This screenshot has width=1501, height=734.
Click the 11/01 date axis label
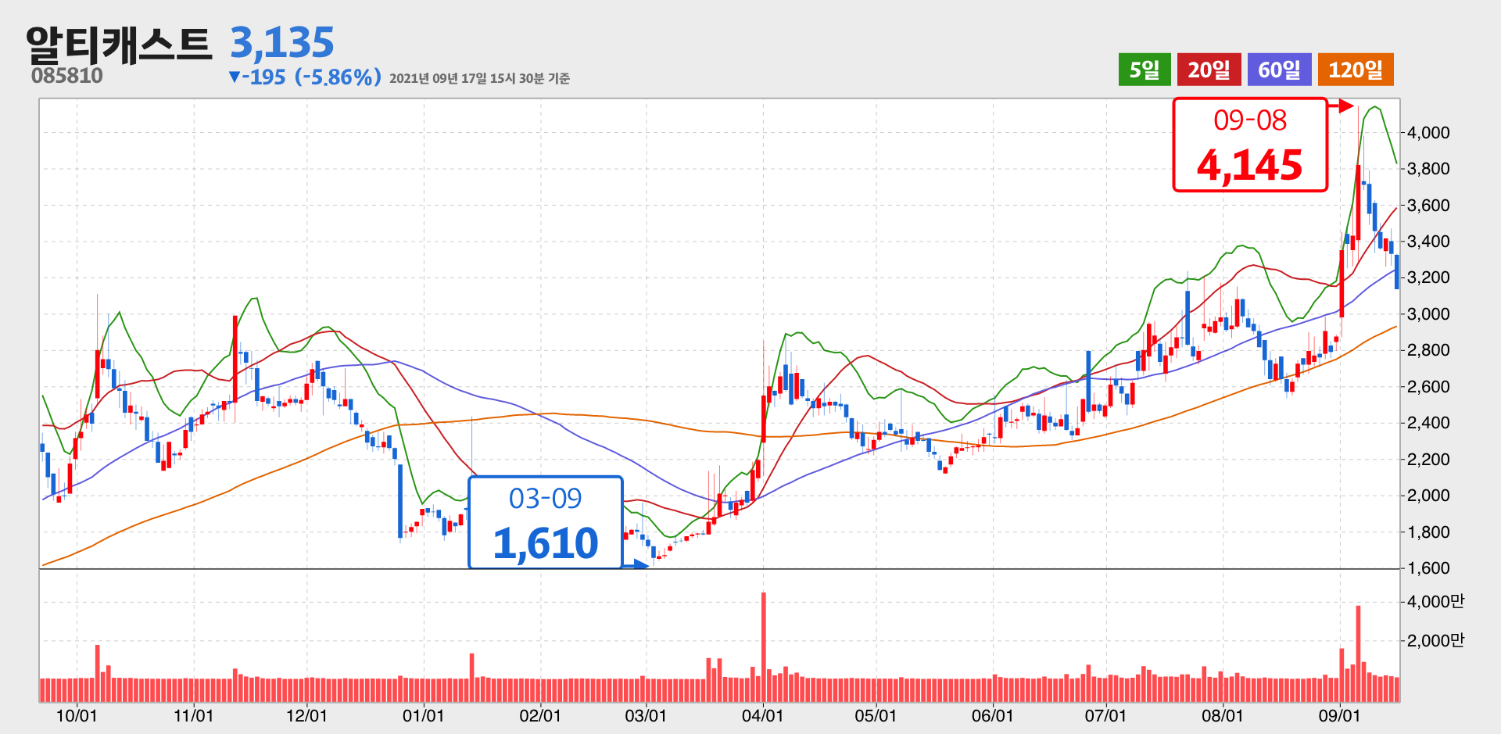[193, 715]
